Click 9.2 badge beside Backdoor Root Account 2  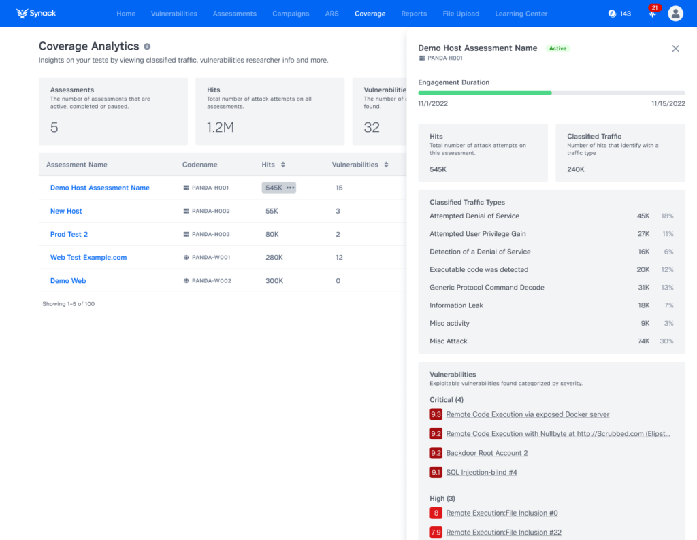[436, 453]
